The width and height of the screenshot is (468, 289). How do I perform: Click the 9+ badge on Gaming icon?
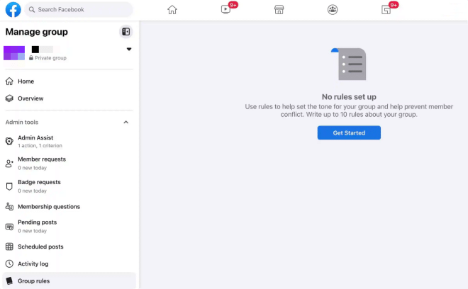click(x=394, y=5)
